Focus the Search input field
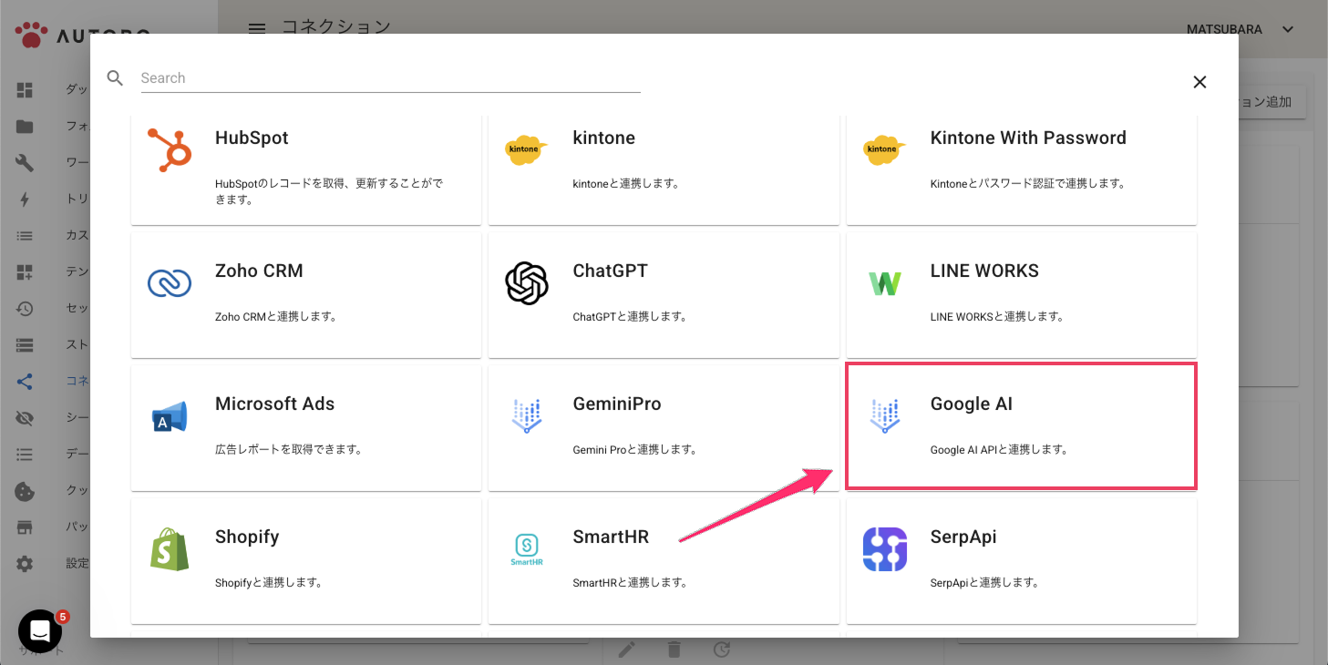Viewport: 1328px width, 665px height. coord(390,78)
